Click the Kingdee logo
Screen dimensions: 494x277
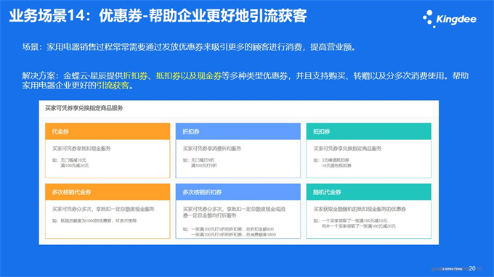[x=450, y=19]
